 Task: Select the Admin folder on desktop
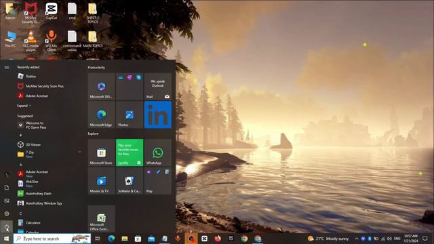coord(10,11)
